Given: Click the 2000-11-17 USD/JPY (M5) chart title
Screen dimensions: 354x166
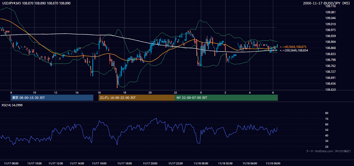Looking at the screenshot, I should [x=327, y=3].
